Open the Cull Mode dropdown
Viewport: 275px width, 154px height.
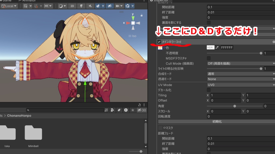(x=241, y=64)
